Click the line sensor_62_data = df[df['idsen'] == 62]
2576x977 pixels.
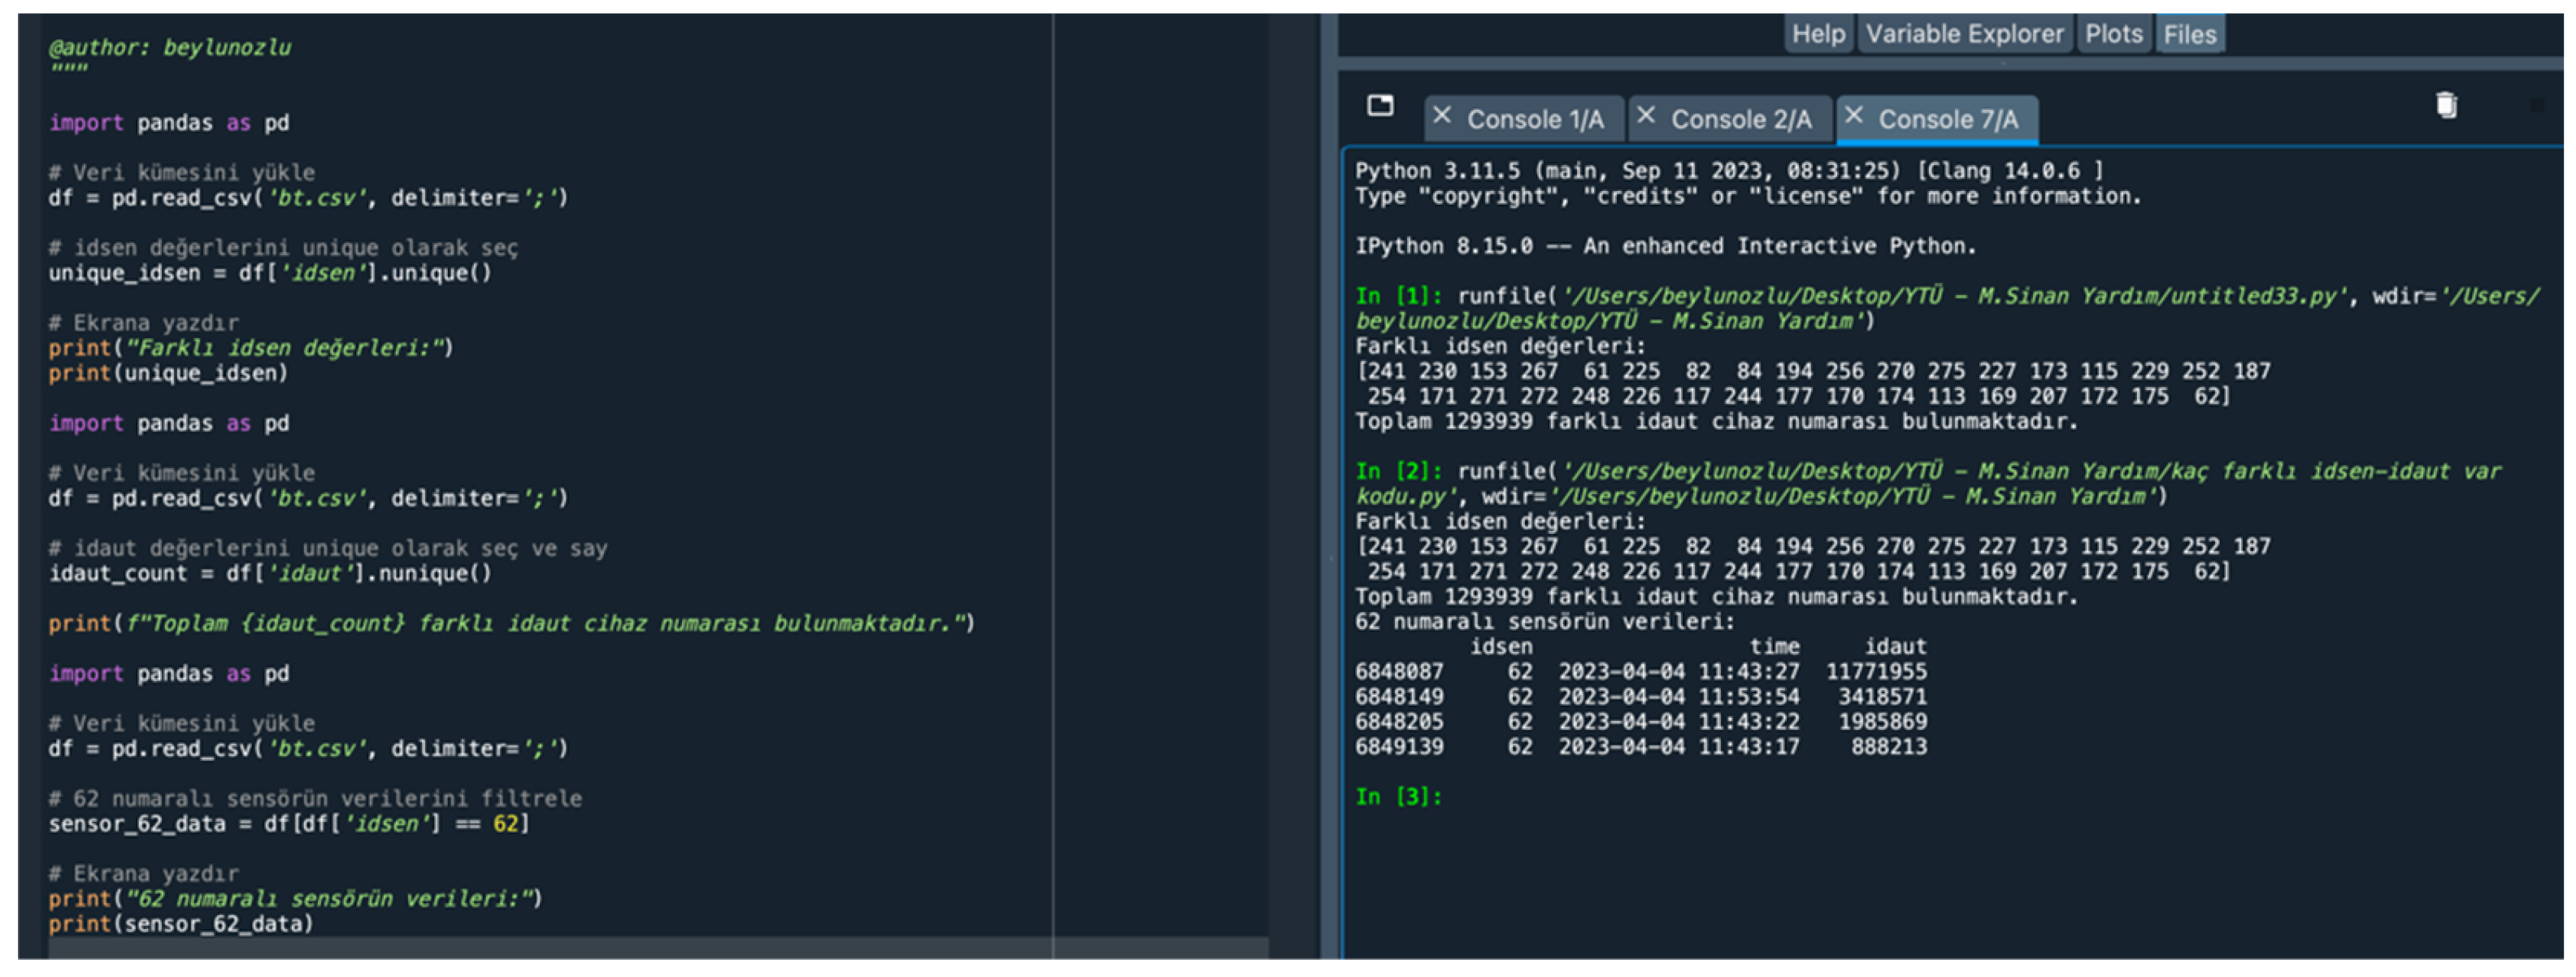coord(289,824)
